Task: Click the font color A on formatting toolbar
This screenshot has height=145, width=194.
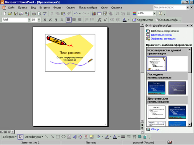Action: pos(125,20)
